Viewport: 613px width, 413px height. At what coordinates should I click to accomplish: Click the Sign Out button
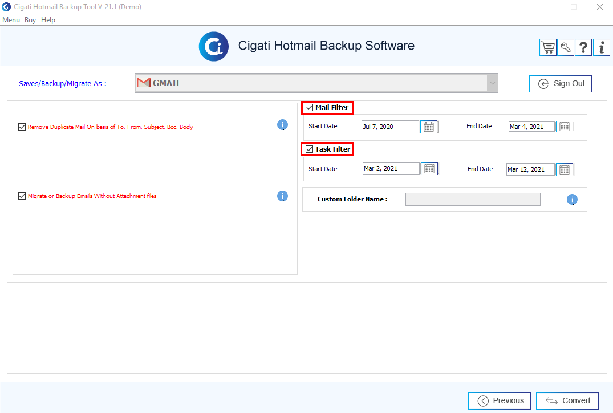click(x=560, y=84)
